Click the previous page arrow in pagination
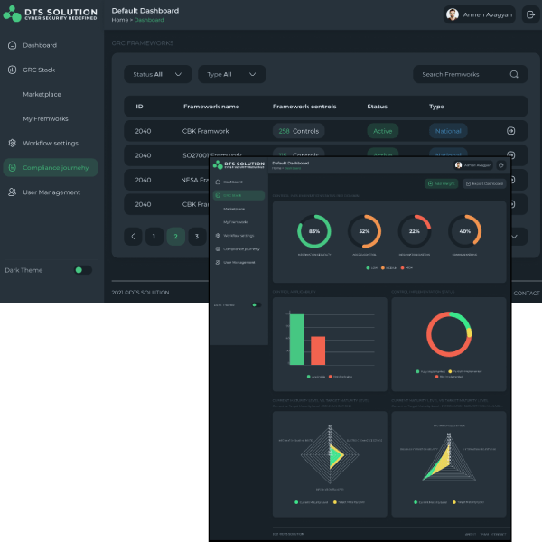Image resolution: width=542 pixels, height=542 pixels. pyautogui.click(x=134, y=237)
